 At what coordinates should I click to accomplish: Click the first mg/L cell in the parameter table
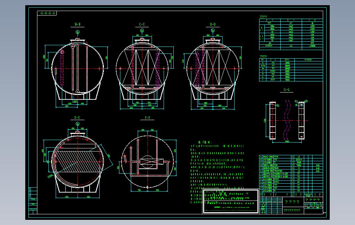pyautogui.click(x=291, y=26)
